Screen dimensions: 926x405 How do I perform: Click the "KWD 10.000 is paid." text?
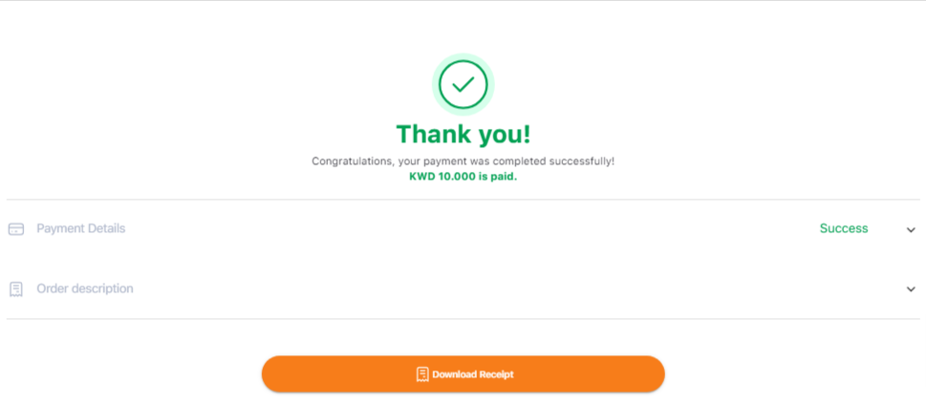tap(463, 177)
